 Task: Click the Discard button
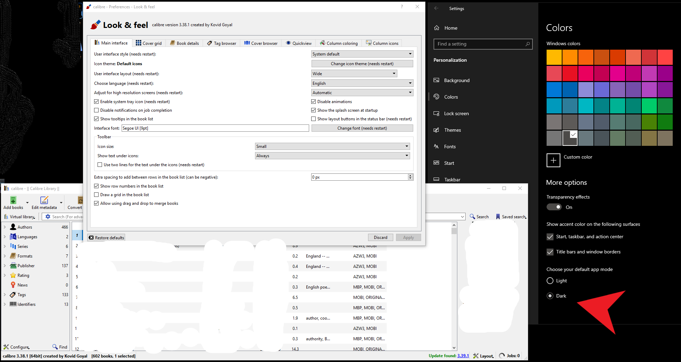[x=380, y=238]
